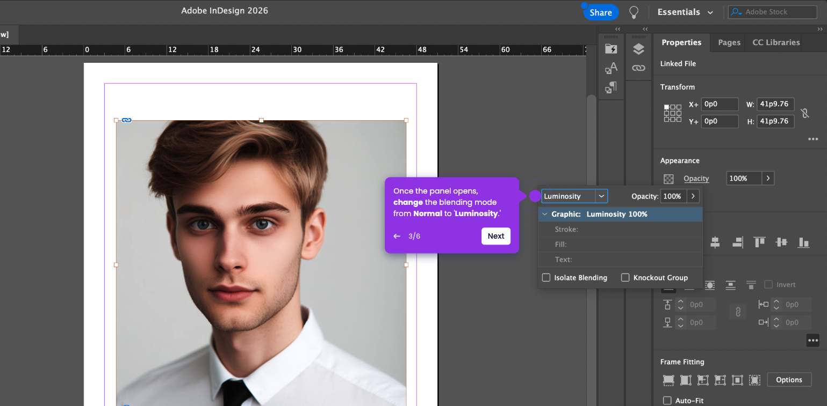Collapse the Graphic: Luminosity 100% row
The width and height of the screenshot is (827, 406).
pyautogui.click(x=545, y=214)
